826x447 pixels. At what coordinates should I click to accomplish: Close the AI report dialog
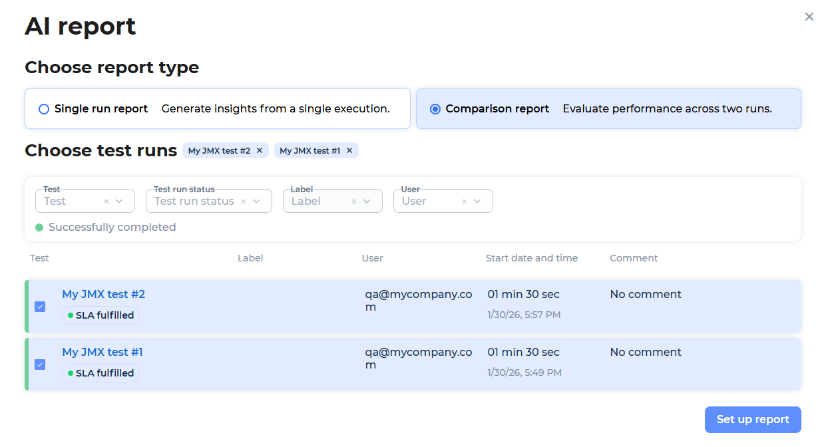pyautogui.click(x=809, y=17)
